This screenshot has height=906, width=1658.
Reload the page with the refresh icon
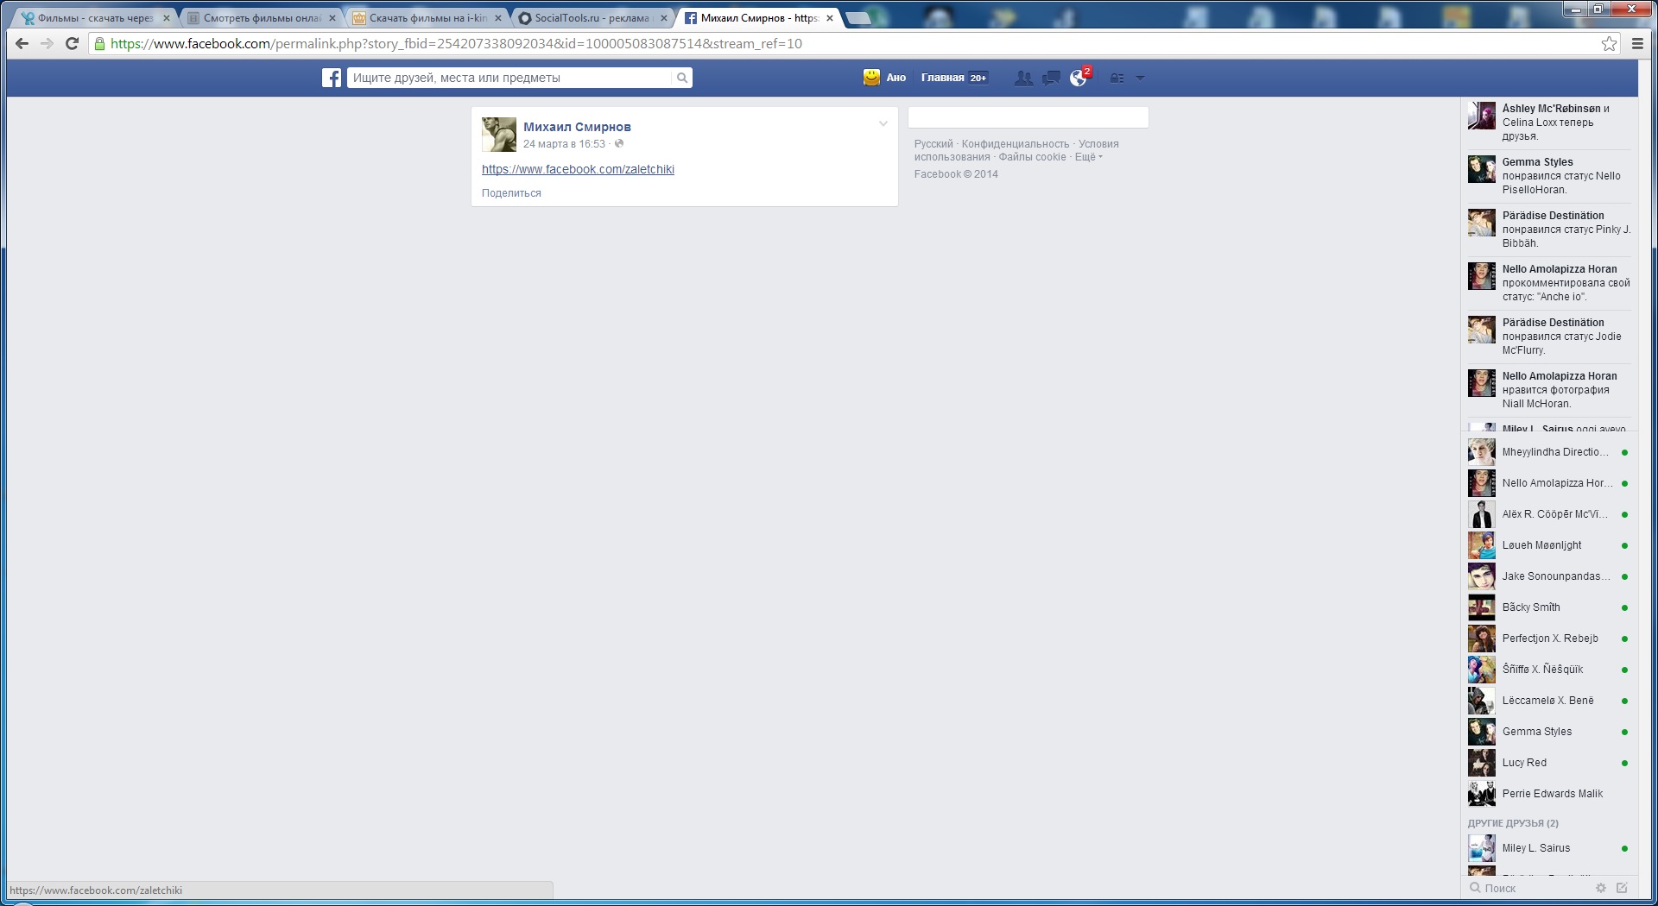pos(73,44)
